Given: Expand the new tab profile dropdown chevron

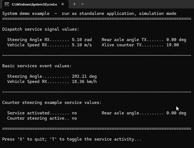Looking at the screenshot, I should click(82, 4).
